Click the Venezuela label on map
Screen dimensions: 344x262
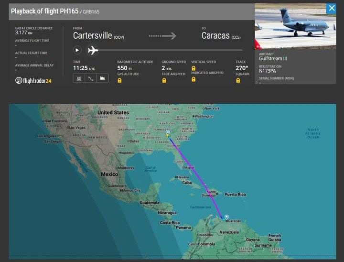click(229, 232)
